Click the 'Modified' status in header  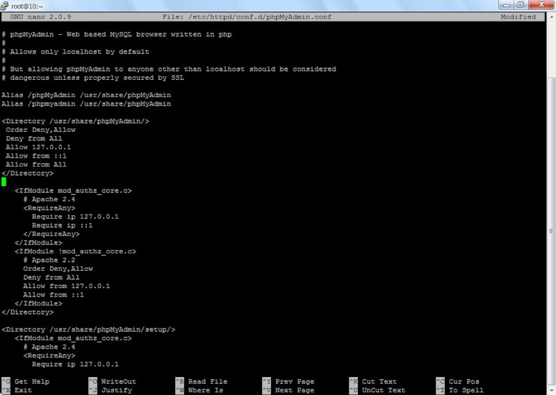click(x=518, y=17)
